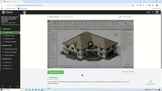The height and width of the screenshot is (91, 162).
Task: Open the first bookmark in bookmarks bar
Action: pyautogui.click(x=11, y=8)
